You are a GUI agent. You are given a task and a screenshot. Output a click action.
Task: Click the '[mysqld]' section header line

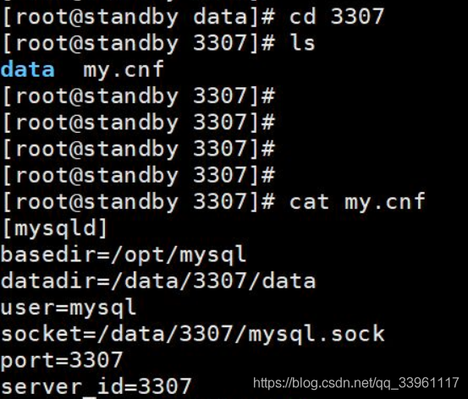(54, 228)
